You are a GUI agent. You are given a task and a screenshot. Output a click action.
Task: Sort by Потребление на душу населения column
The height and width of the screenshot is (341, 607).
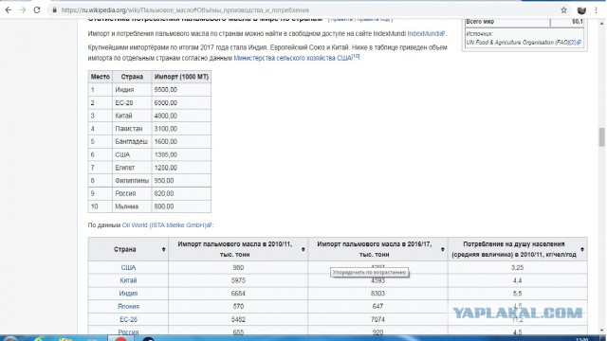[x=581, y=249]
